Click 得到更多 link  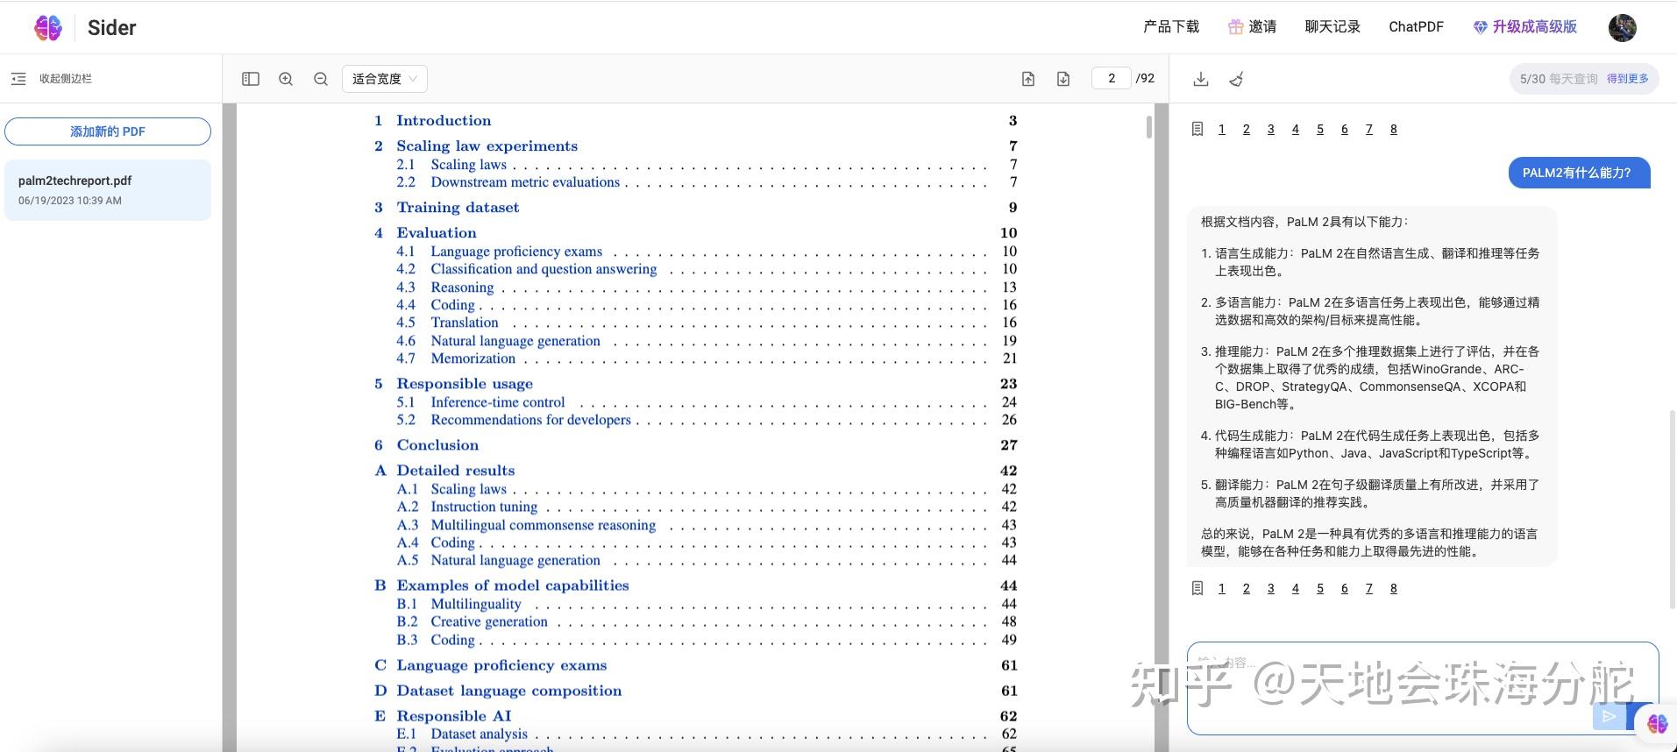pyautogui.click(x=1628, y=79)
